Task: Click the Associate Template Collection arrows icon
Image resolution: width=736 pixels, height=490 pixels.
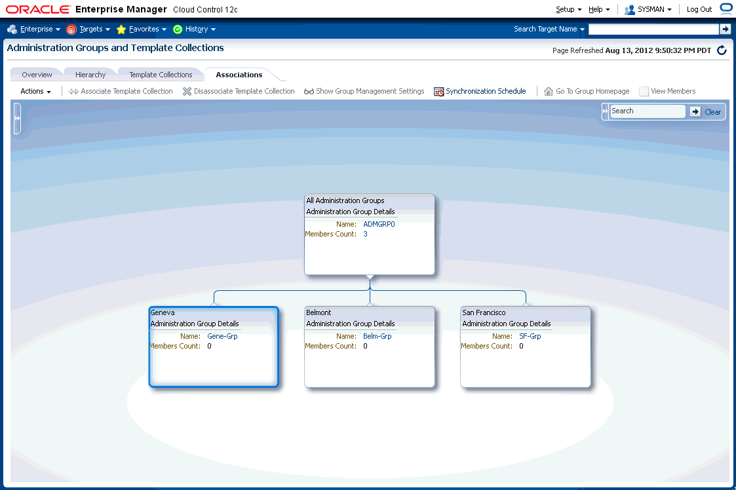Action: point(73,92)
